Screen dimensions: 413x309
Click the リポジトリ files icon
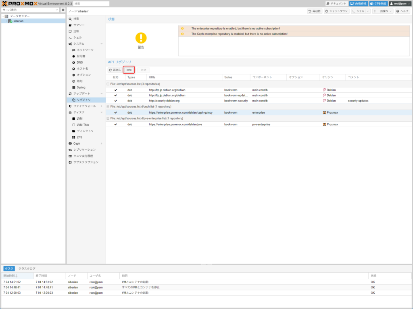pyautogui.click(x=73, y=100)
